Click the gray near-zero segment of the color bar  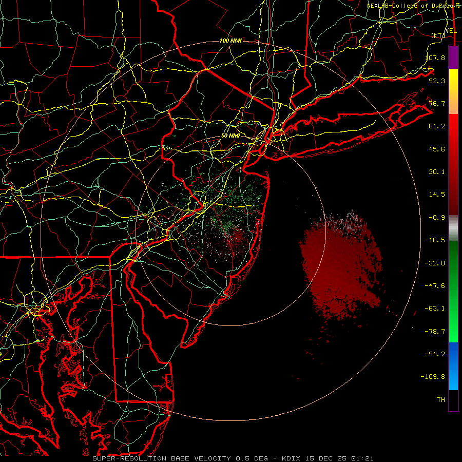point(453,228)
